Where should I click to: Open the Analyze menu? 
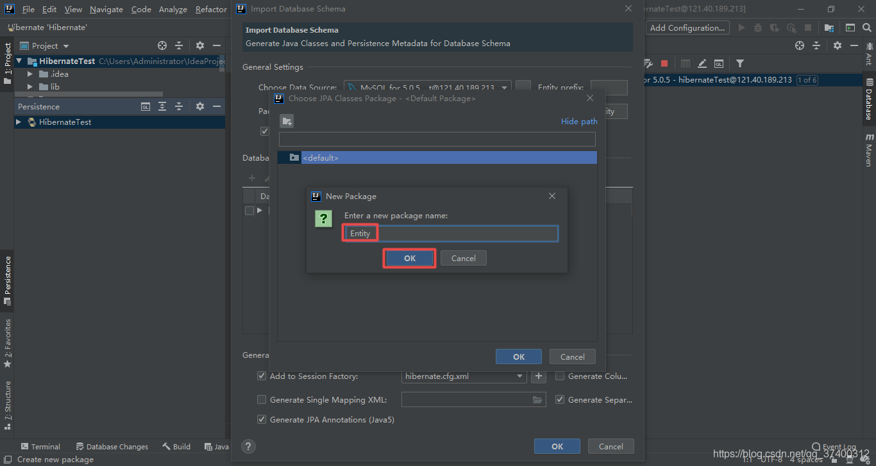[173, 9]
